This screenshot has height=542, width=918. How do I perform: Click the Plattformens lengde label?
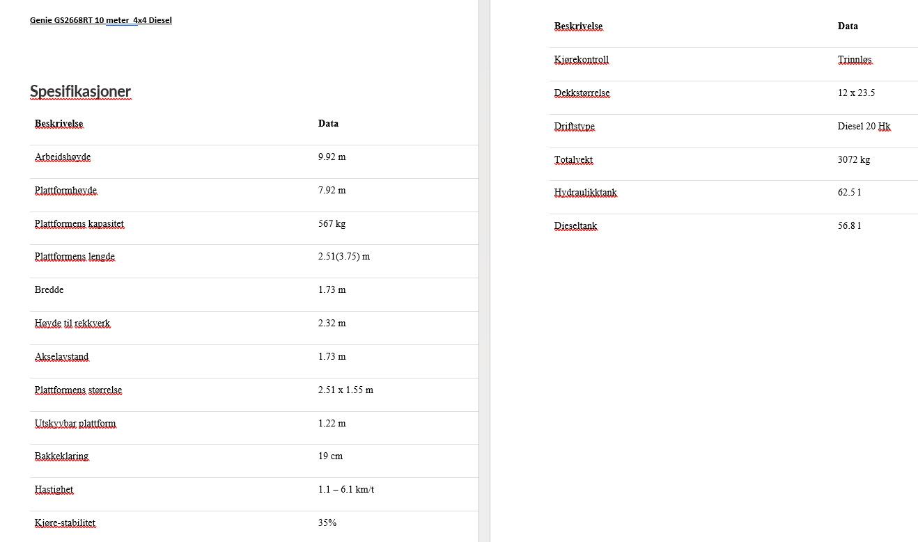(75, 257)
